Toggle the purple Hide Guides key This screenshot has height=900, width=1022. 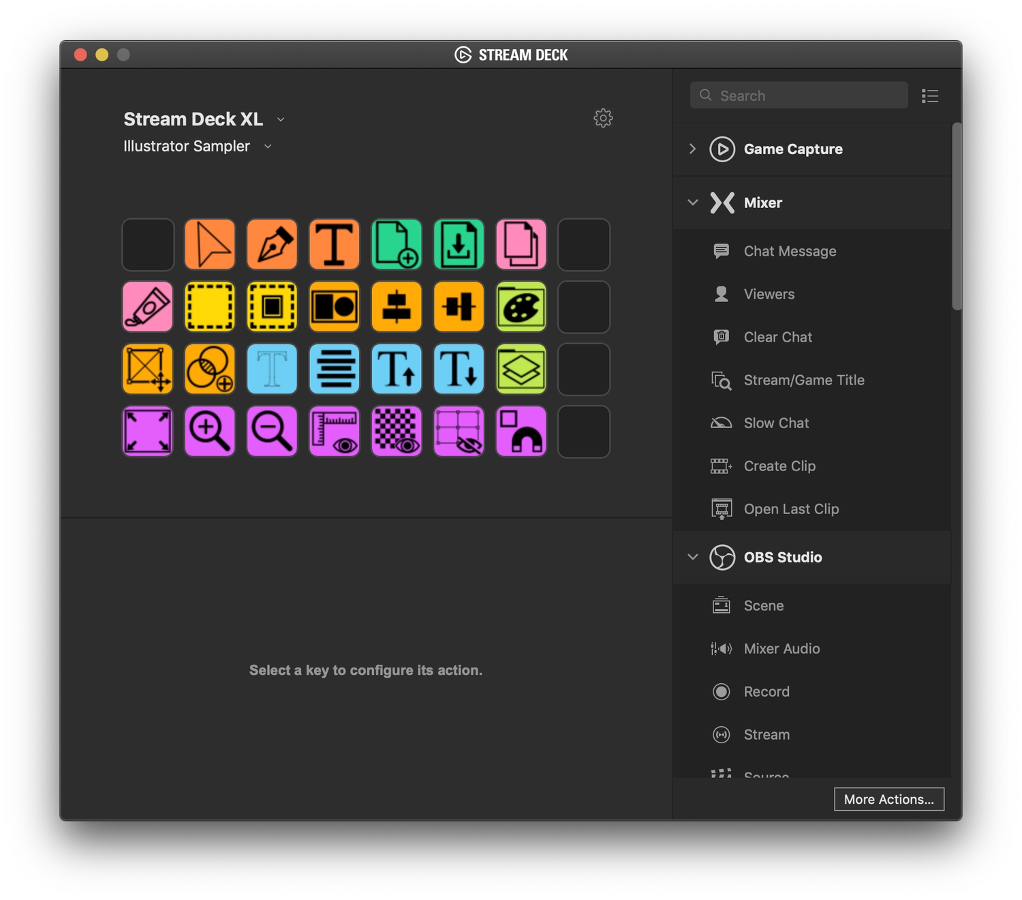[459, 432]
